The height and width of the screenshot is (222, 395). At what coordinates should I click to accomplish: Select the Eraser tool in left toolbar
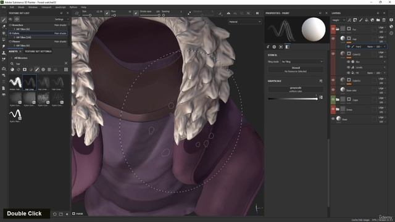[4, 27]
